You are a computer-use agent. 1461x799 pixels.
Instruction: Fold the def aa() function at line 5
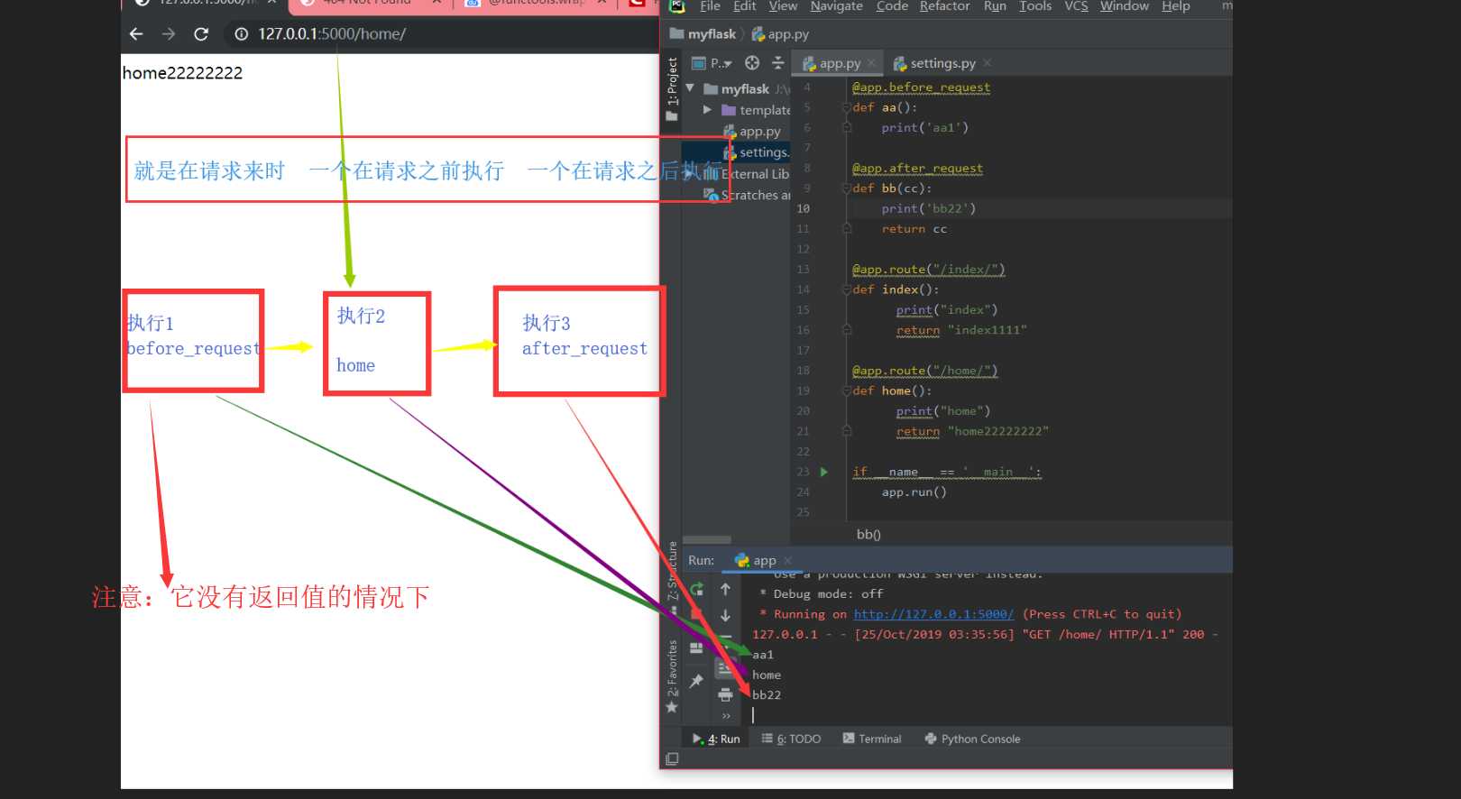point(847,107)
